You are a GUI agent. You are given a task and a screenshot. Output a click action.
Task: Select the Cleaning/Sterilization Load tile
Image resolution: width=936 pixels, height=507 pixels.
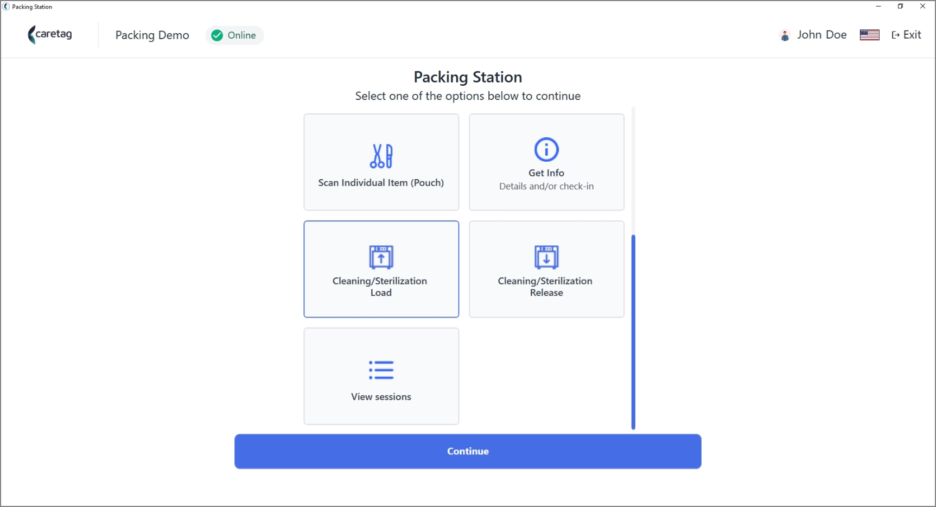pyautogui.click(x=381, y=269)
